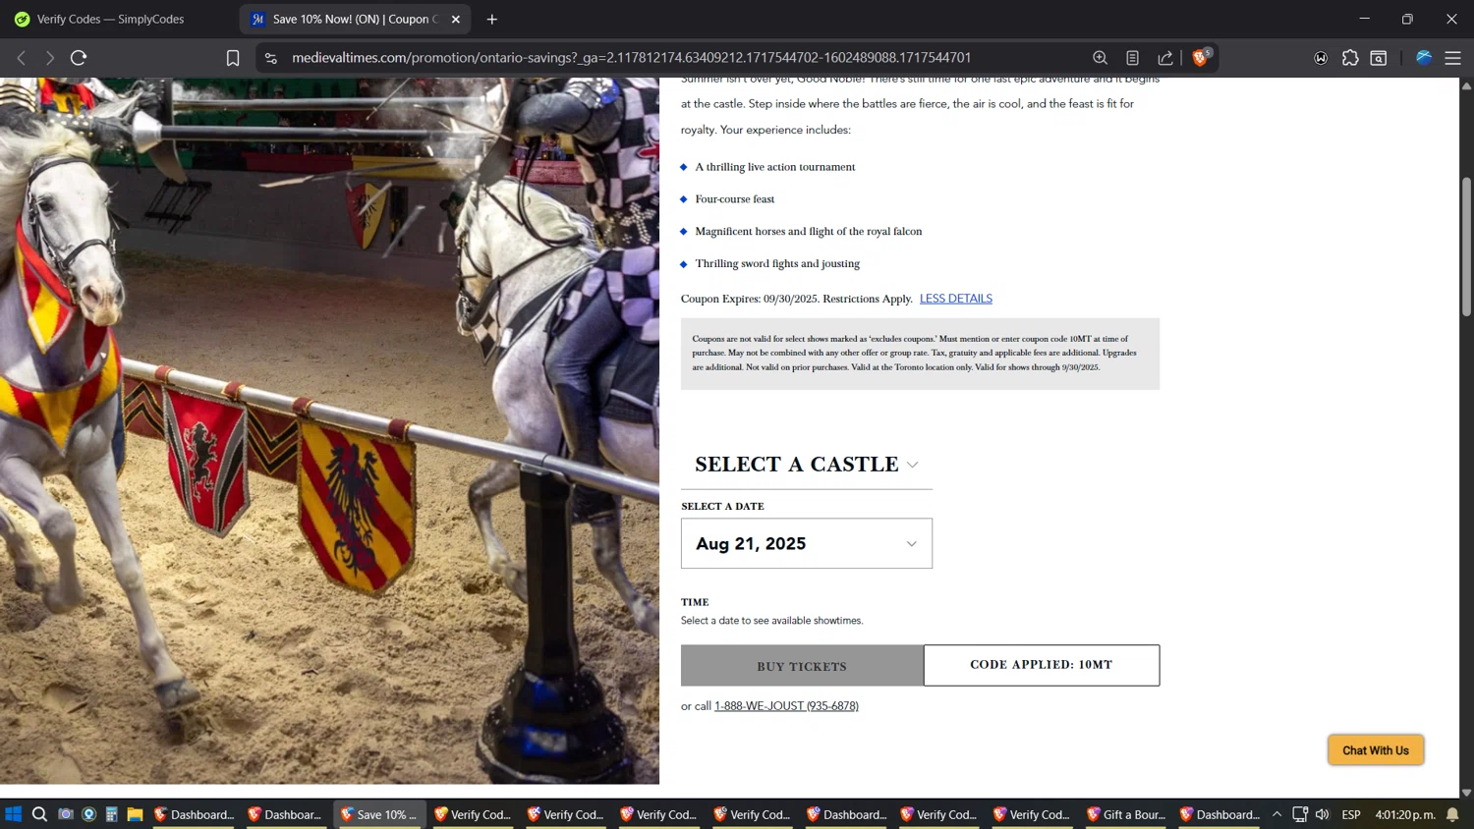This screenshot has height=829, width=1474.
Task: Open the notifications bell icon
Action: point(1452,814)
